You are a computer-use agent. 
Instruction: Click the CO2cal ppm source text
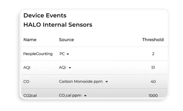pyautogui.click(x=70, y=95)
